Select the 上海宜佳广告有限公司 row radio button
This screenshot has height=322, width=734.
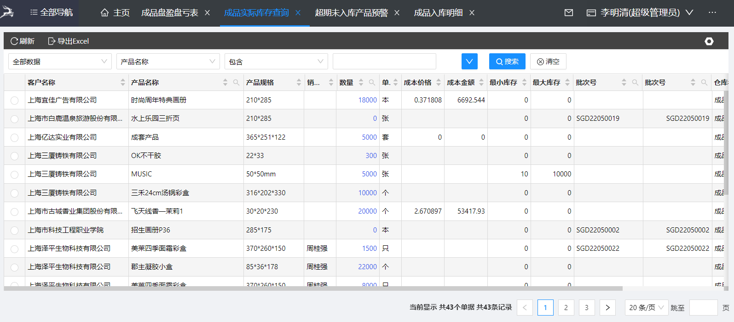15,101
